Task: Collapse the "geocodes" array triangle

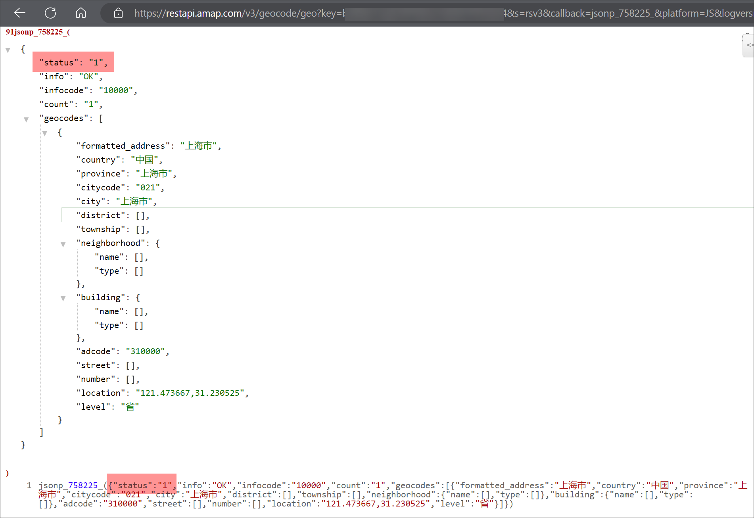Action: pos(26,119)
